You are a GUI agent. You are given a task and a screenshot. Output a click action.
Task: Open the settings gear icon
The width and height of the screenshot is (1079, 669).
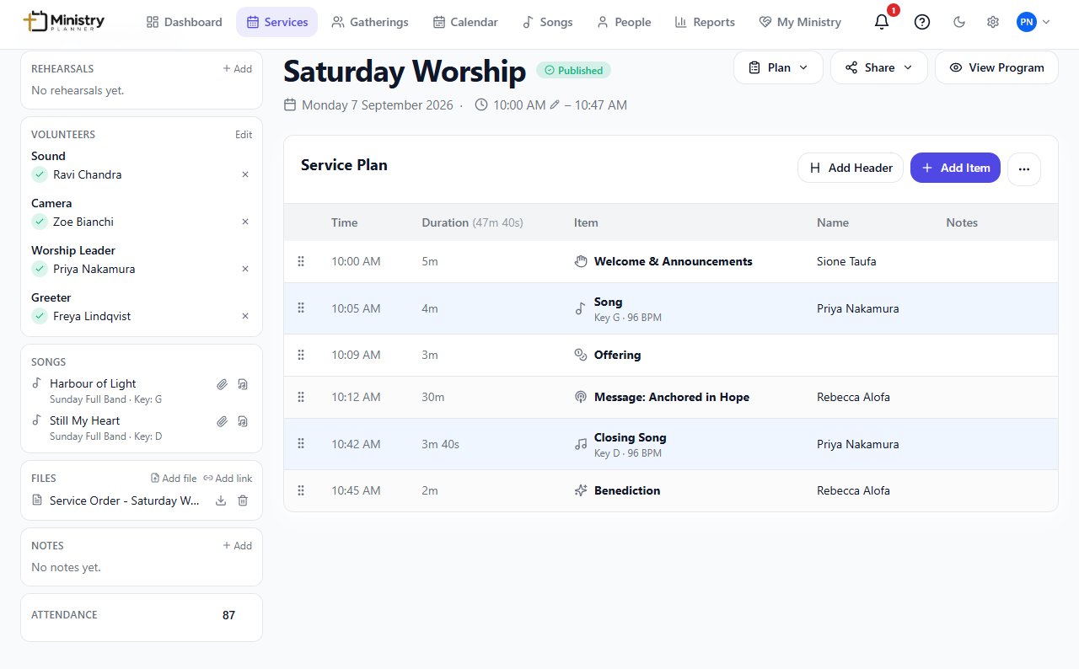coord(993,22)
